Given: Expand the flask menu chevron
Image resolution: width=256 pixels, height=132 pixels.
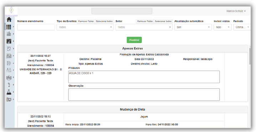Looking at the screenshot, I should pyautogui.click(x=14, y=92).
